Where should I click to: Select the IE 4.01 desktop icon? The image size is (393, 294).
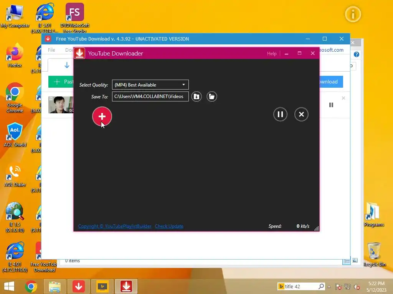(15, 257)
